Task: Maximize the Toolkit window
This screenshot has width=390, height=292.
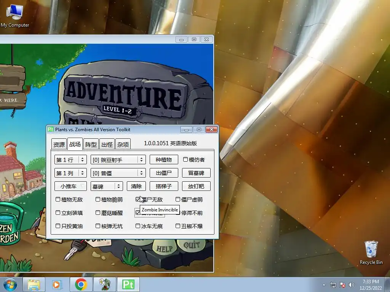Action: 199,129
